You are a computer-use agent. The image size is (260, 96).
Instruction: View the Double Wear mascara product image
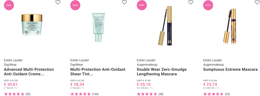(165, 26)
